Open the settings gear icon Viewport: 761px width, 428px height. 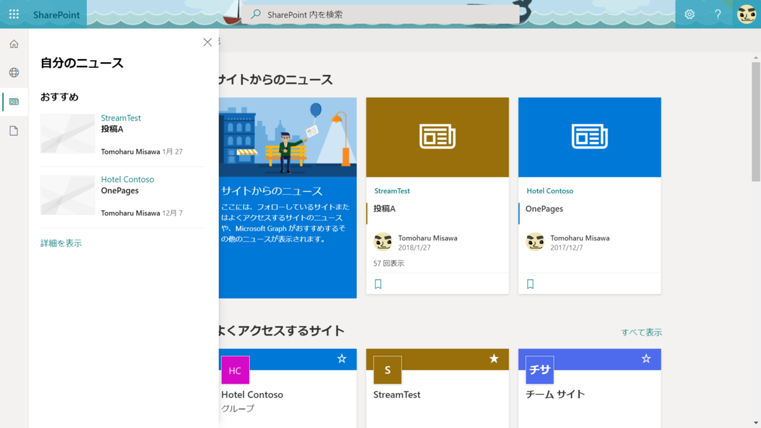click(689, 14)
